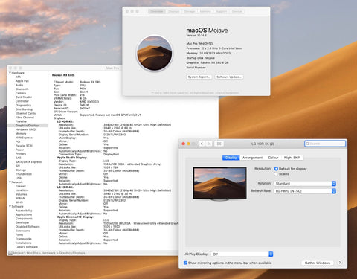Select Graphics/Displays in System Report sidebar
Screen dimensions: 357x279
(28, 126)
